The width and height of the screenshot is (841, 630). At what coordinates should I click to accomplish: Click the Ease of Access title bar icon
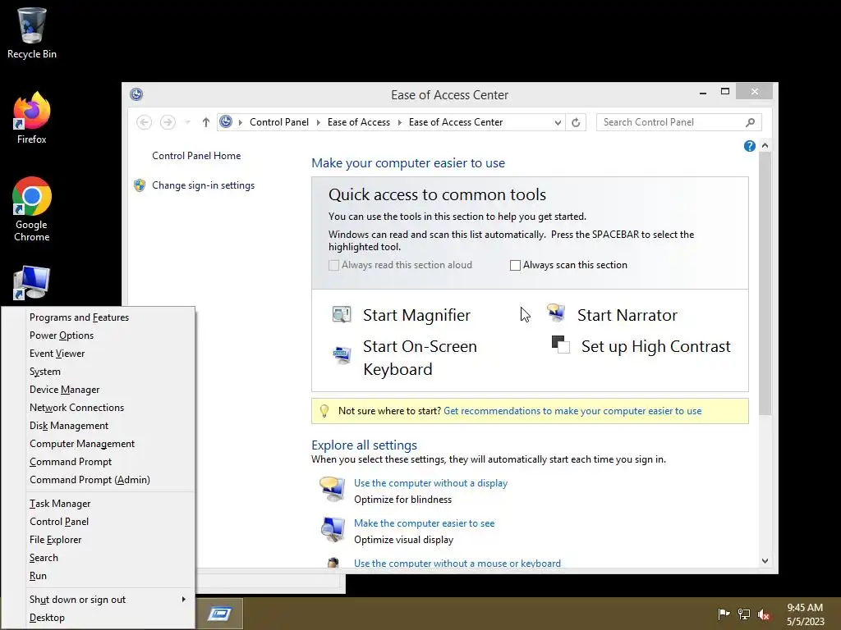coord(136,94)
